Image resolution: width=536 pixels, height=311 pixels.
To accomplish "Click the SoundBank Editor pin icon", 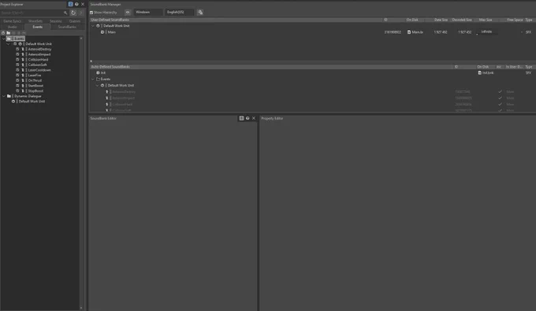I will point(241,118).
